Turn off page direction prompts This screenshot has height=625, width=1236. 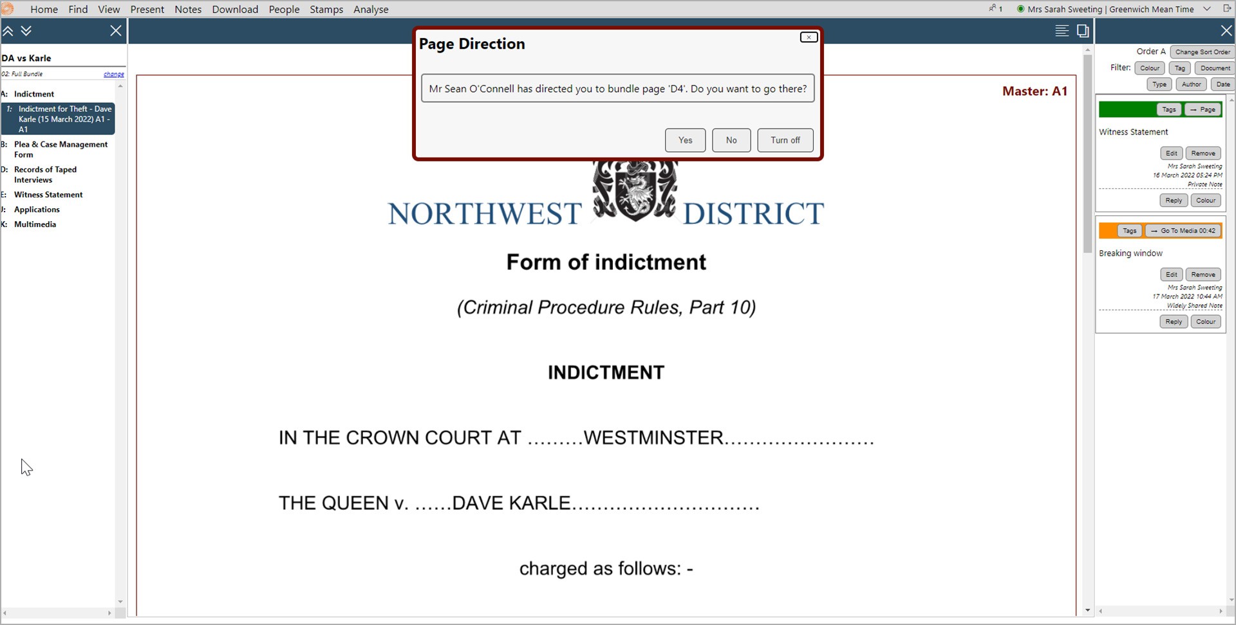785,140
